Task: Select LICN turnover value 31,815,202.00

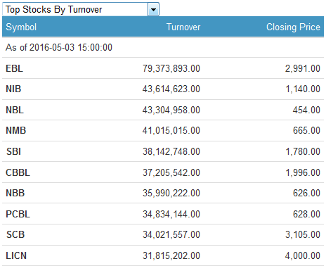Action: click(x=171, y=255)
